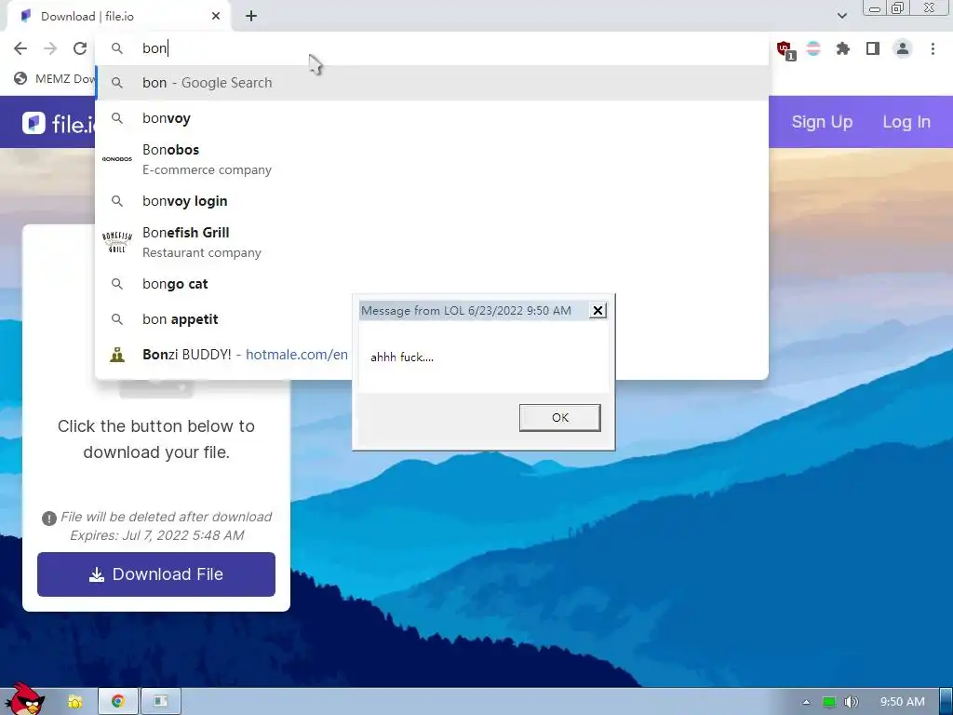Show hidden system tray icons arrow

pos(807,702)
